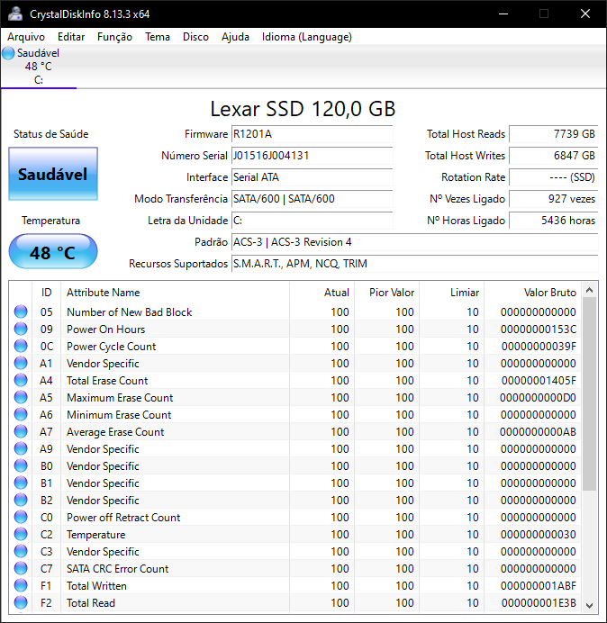Click the CrystalDiskInfo app icon in the title bar

pyautogui.click(x=15, y=14)
